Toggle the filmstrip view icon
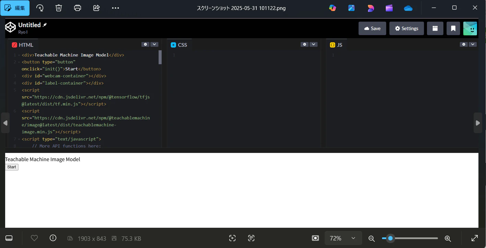Image resolution: width=486 pixels, height=248 pixels. (9, 238)
